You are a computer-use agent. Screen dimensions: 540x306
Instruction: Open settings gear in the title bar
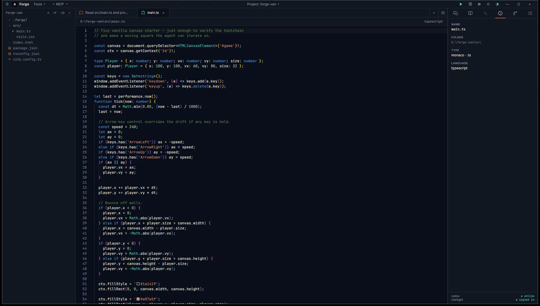[488, 4]
